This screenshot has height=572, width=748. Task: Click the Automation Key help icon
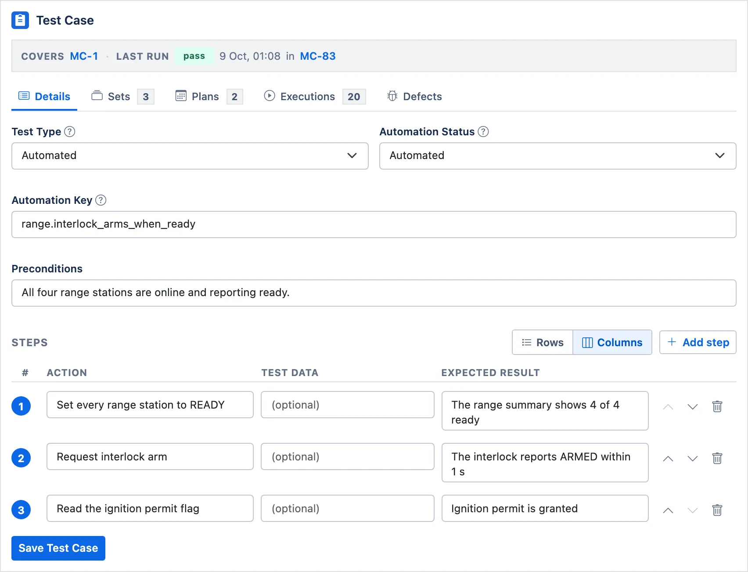[101, 200]
